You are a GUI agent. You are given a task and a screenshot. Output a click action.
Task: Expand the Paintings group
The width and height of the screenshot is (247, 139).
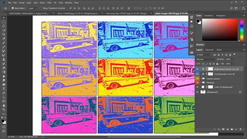(201, 82)
